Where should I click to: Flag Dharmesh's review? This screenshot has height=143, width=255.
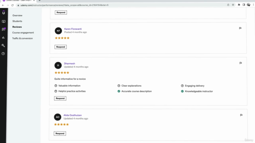241,63
